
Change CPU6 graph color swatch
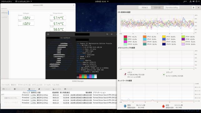click(145, 39)
